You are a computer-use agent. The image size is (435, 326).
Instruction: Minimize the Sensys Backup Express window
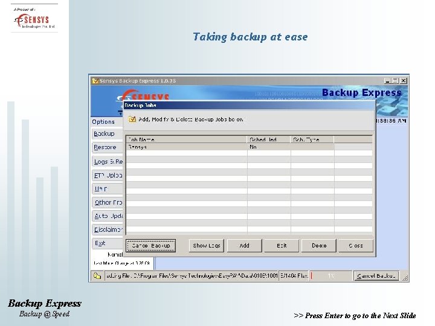pyautogui.click(x=387, y=81)
